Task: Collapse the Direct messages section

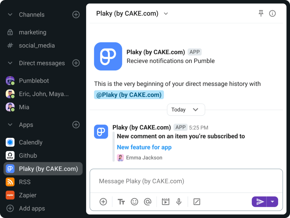Action: 10,63
